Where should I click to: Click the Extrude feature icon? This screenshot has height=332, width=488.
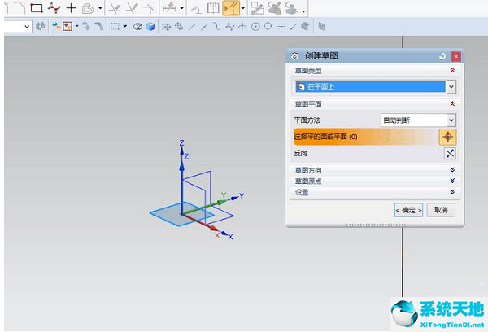pyautogui.click(x=275, y=8)
